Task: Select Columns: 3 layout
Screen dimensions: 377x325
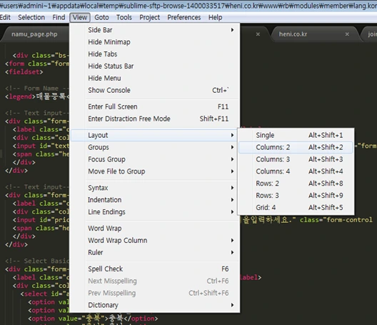Action: pos(296,159)
